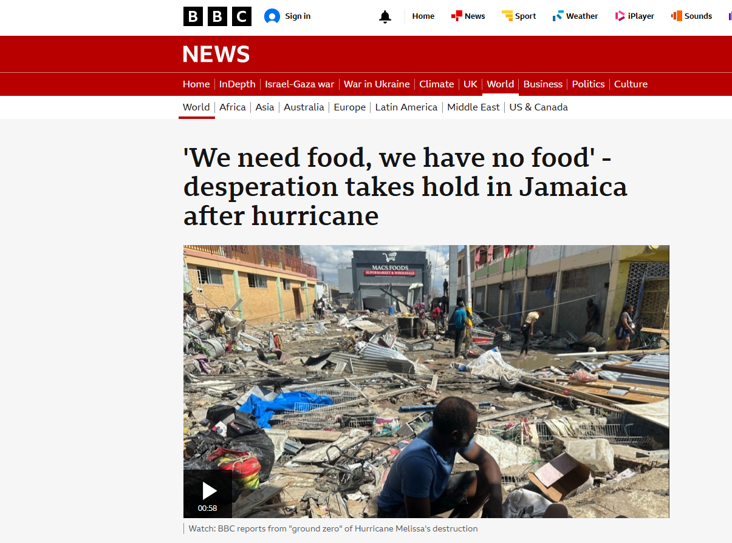Open the Latin America sub-section
The image size is (732, 543).
coord(406,107)
